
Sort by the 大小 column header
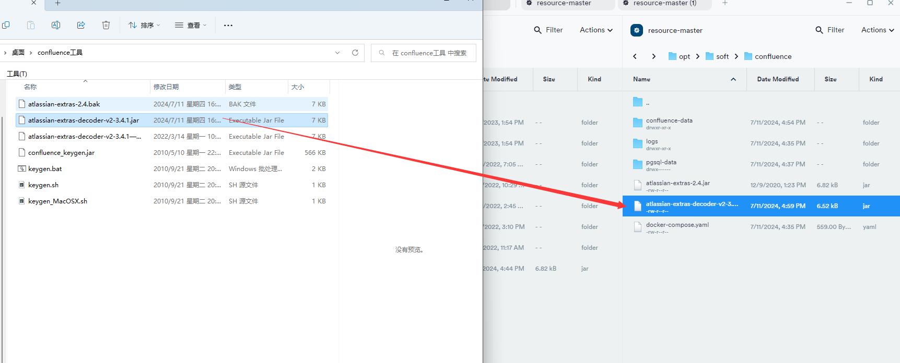click(x=298, y=87)
